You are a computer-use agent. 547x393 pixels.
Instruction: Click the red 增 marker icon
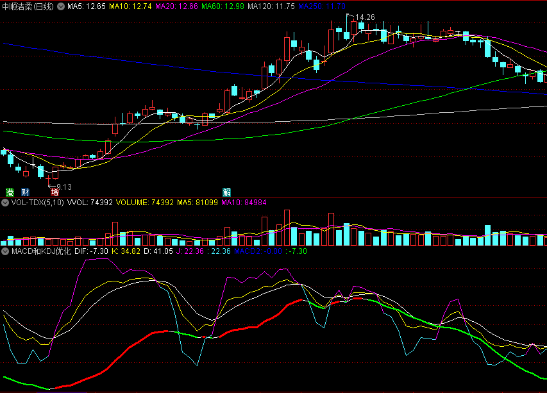(55, 192)
